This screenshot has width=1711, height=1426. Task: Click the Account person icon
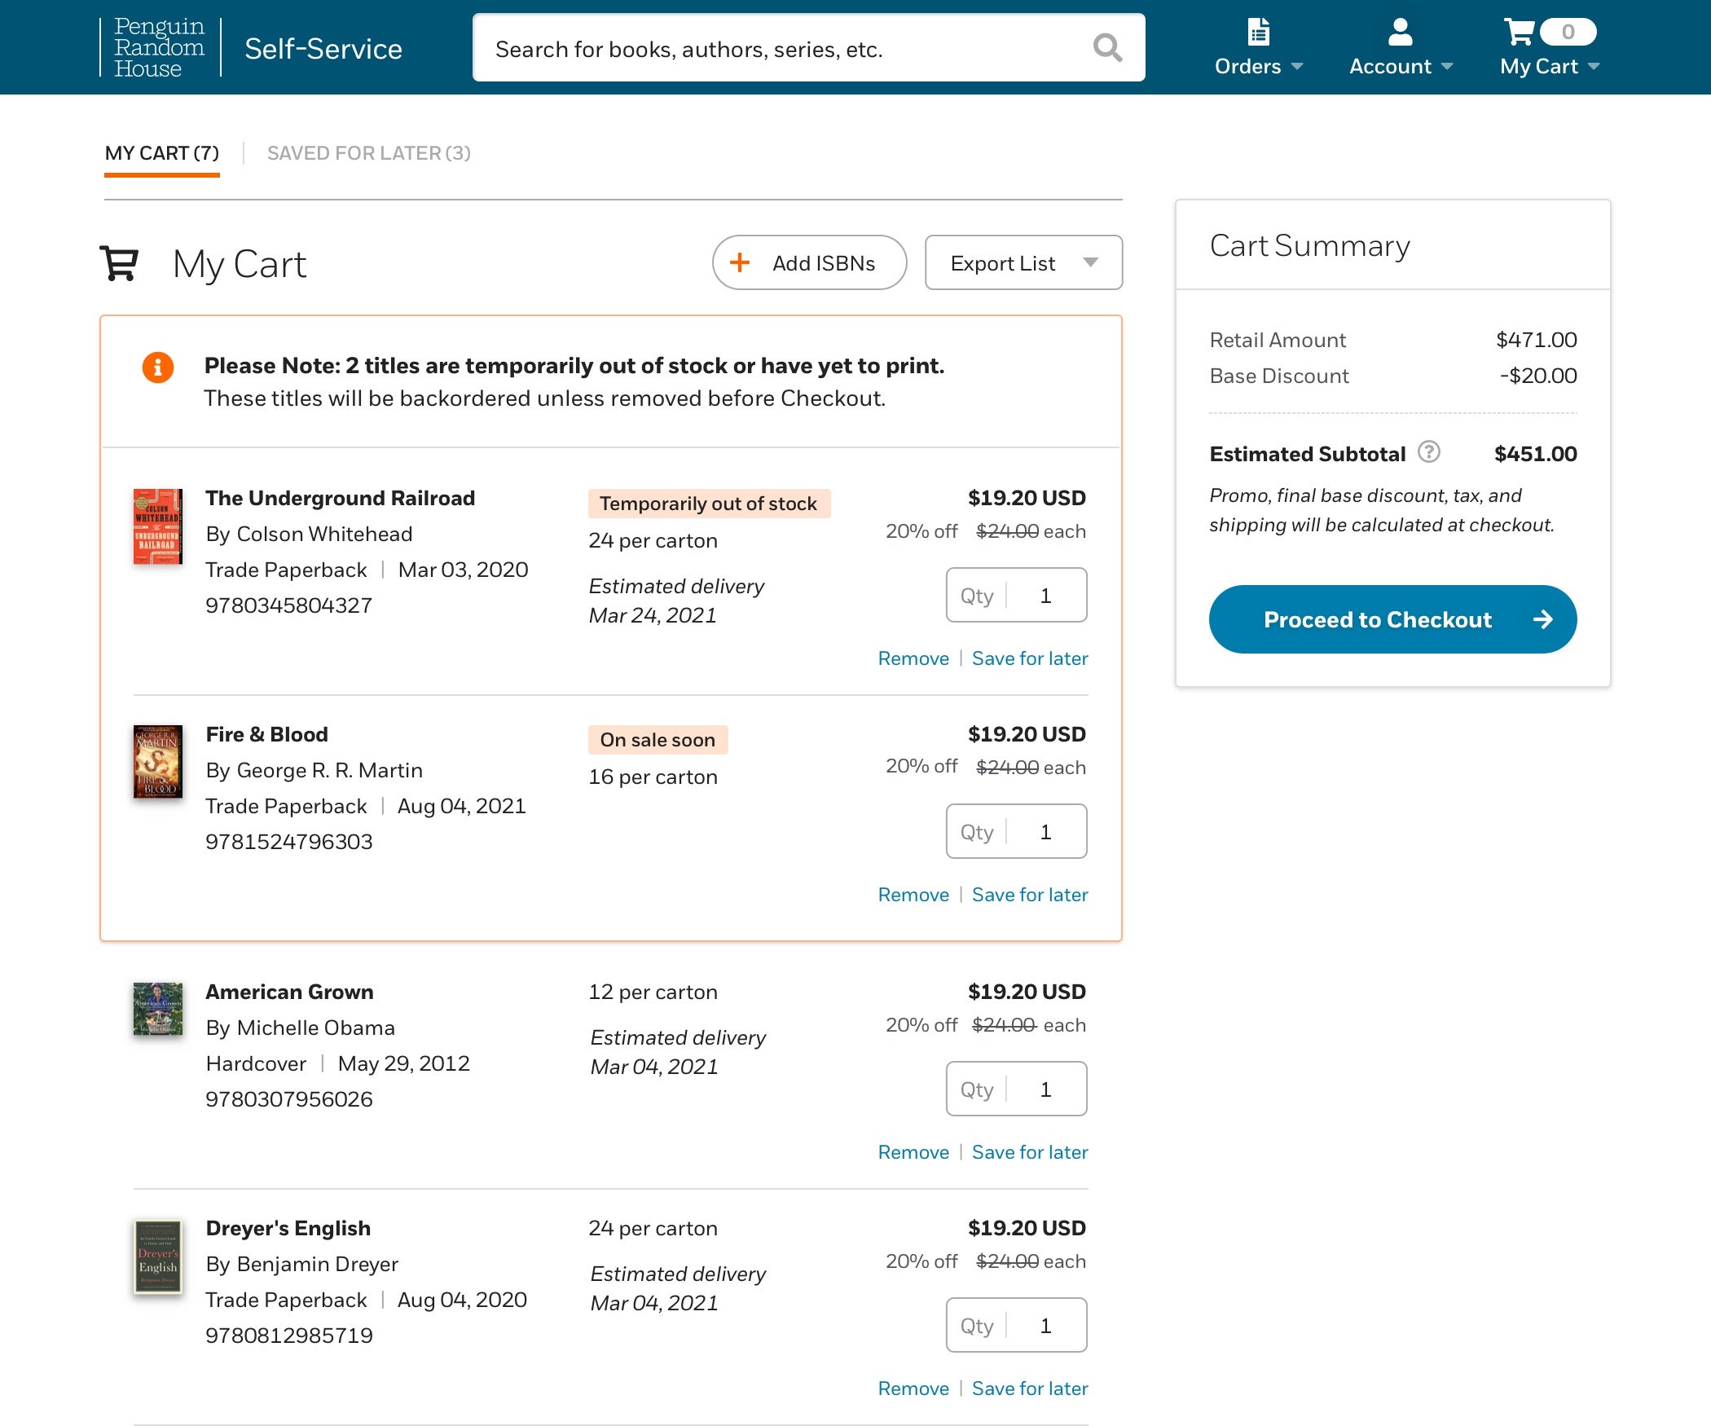point(1400,32)
